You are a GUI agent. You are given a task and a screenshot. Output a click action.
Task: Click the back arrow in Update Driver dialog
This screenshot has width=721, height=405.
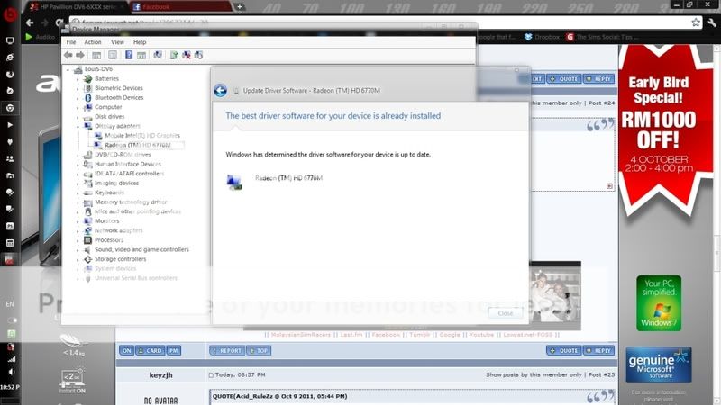220,91
